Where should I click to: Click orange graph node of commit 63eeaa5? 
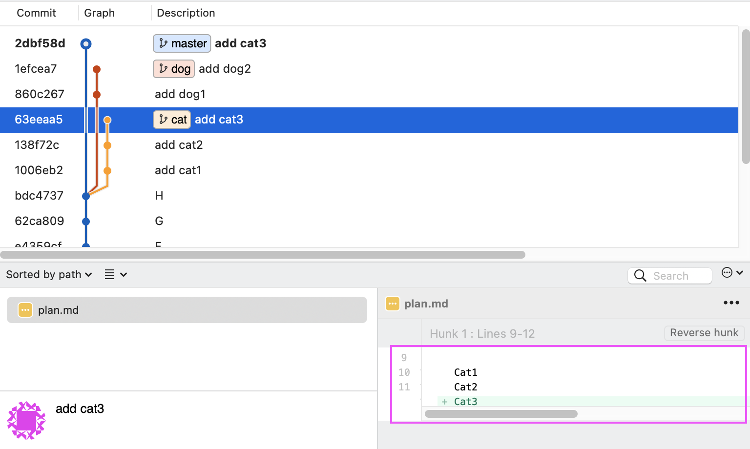point(107,120)
